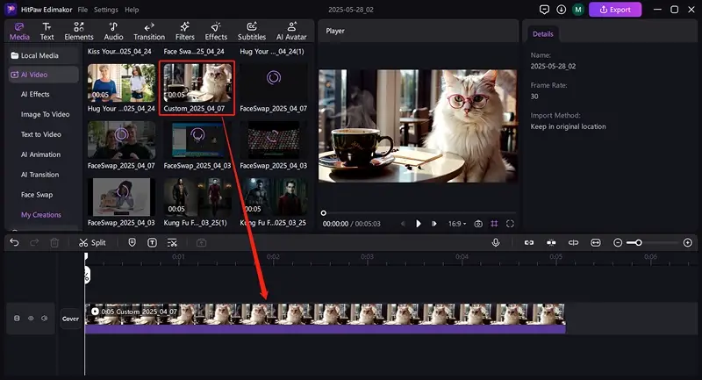Click the player progress scrubber handle

click(x=323, y=213)
